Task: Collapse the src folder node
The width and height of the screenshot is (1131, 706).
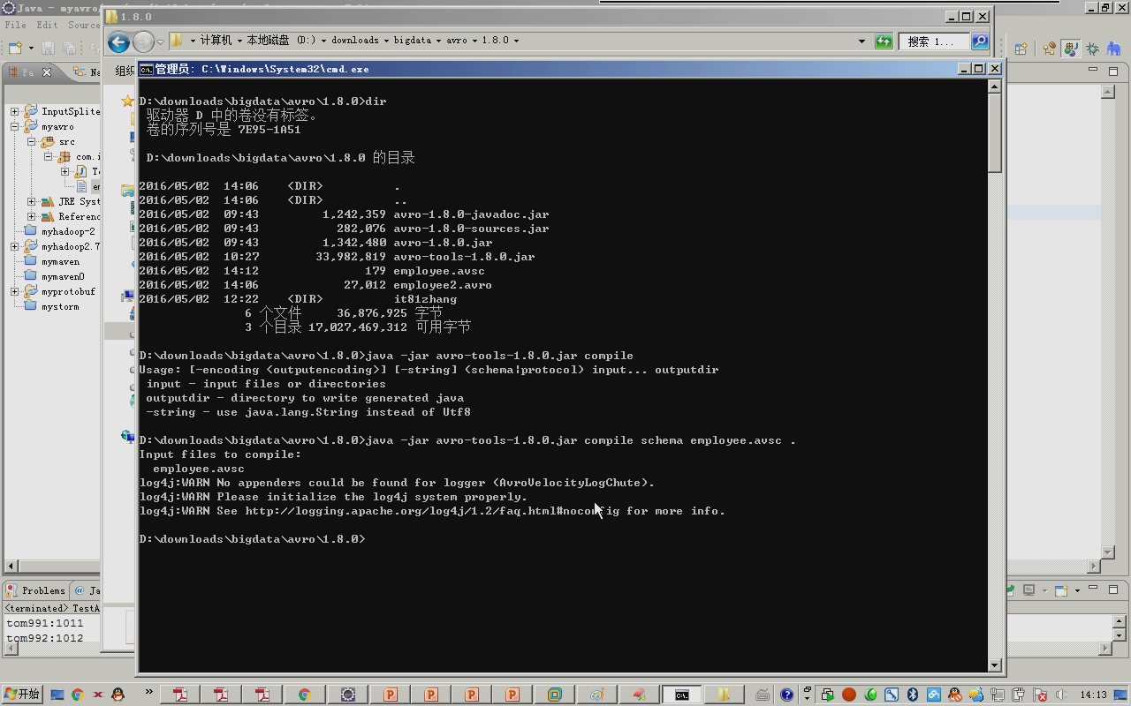Action: coord(31,141)
